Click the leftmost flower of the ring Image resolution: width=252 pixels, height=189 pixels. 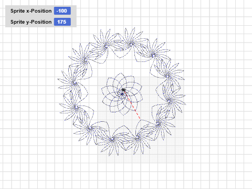tap(75, 82)
